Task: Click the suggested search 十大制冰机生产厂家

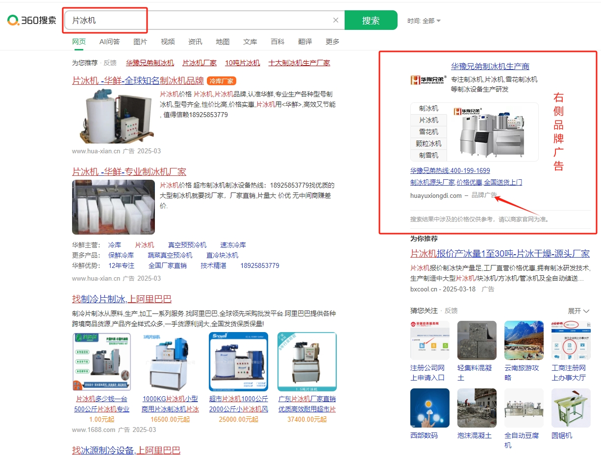Action: [299, 63]
